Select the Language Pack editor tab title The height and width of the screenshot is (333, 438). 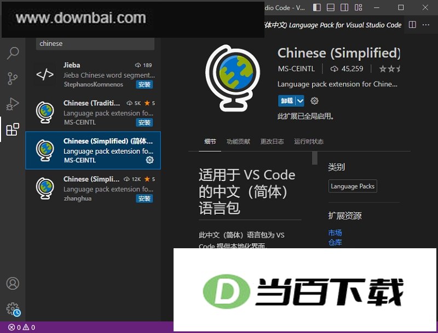pos(333,25)
